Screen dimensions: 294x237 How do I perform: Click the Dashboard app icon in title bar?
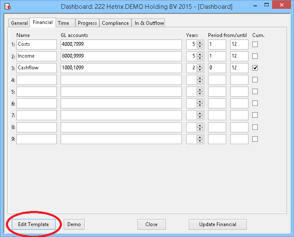(x=8, y=7)
